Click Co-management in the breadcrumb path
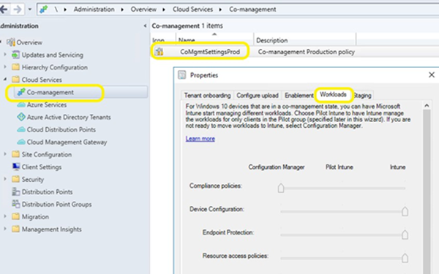This screenshot has height=274, width=439. tap(252, 9)
